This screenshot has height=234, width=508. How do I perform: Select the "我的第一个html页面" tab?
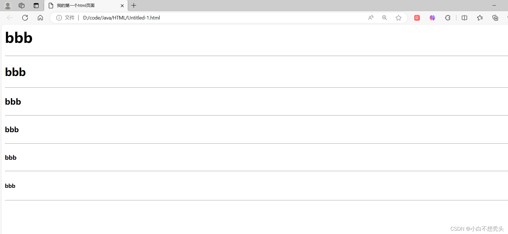tap(81, 6)
